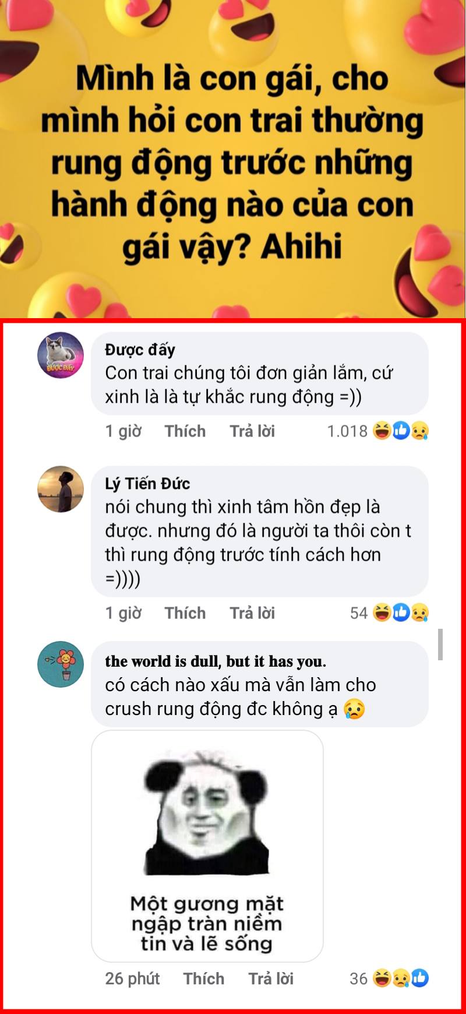Screen dimensions: 466x1014
Task: Open Lý Tiến Đức's profile picture
Action: click(61, 489)
